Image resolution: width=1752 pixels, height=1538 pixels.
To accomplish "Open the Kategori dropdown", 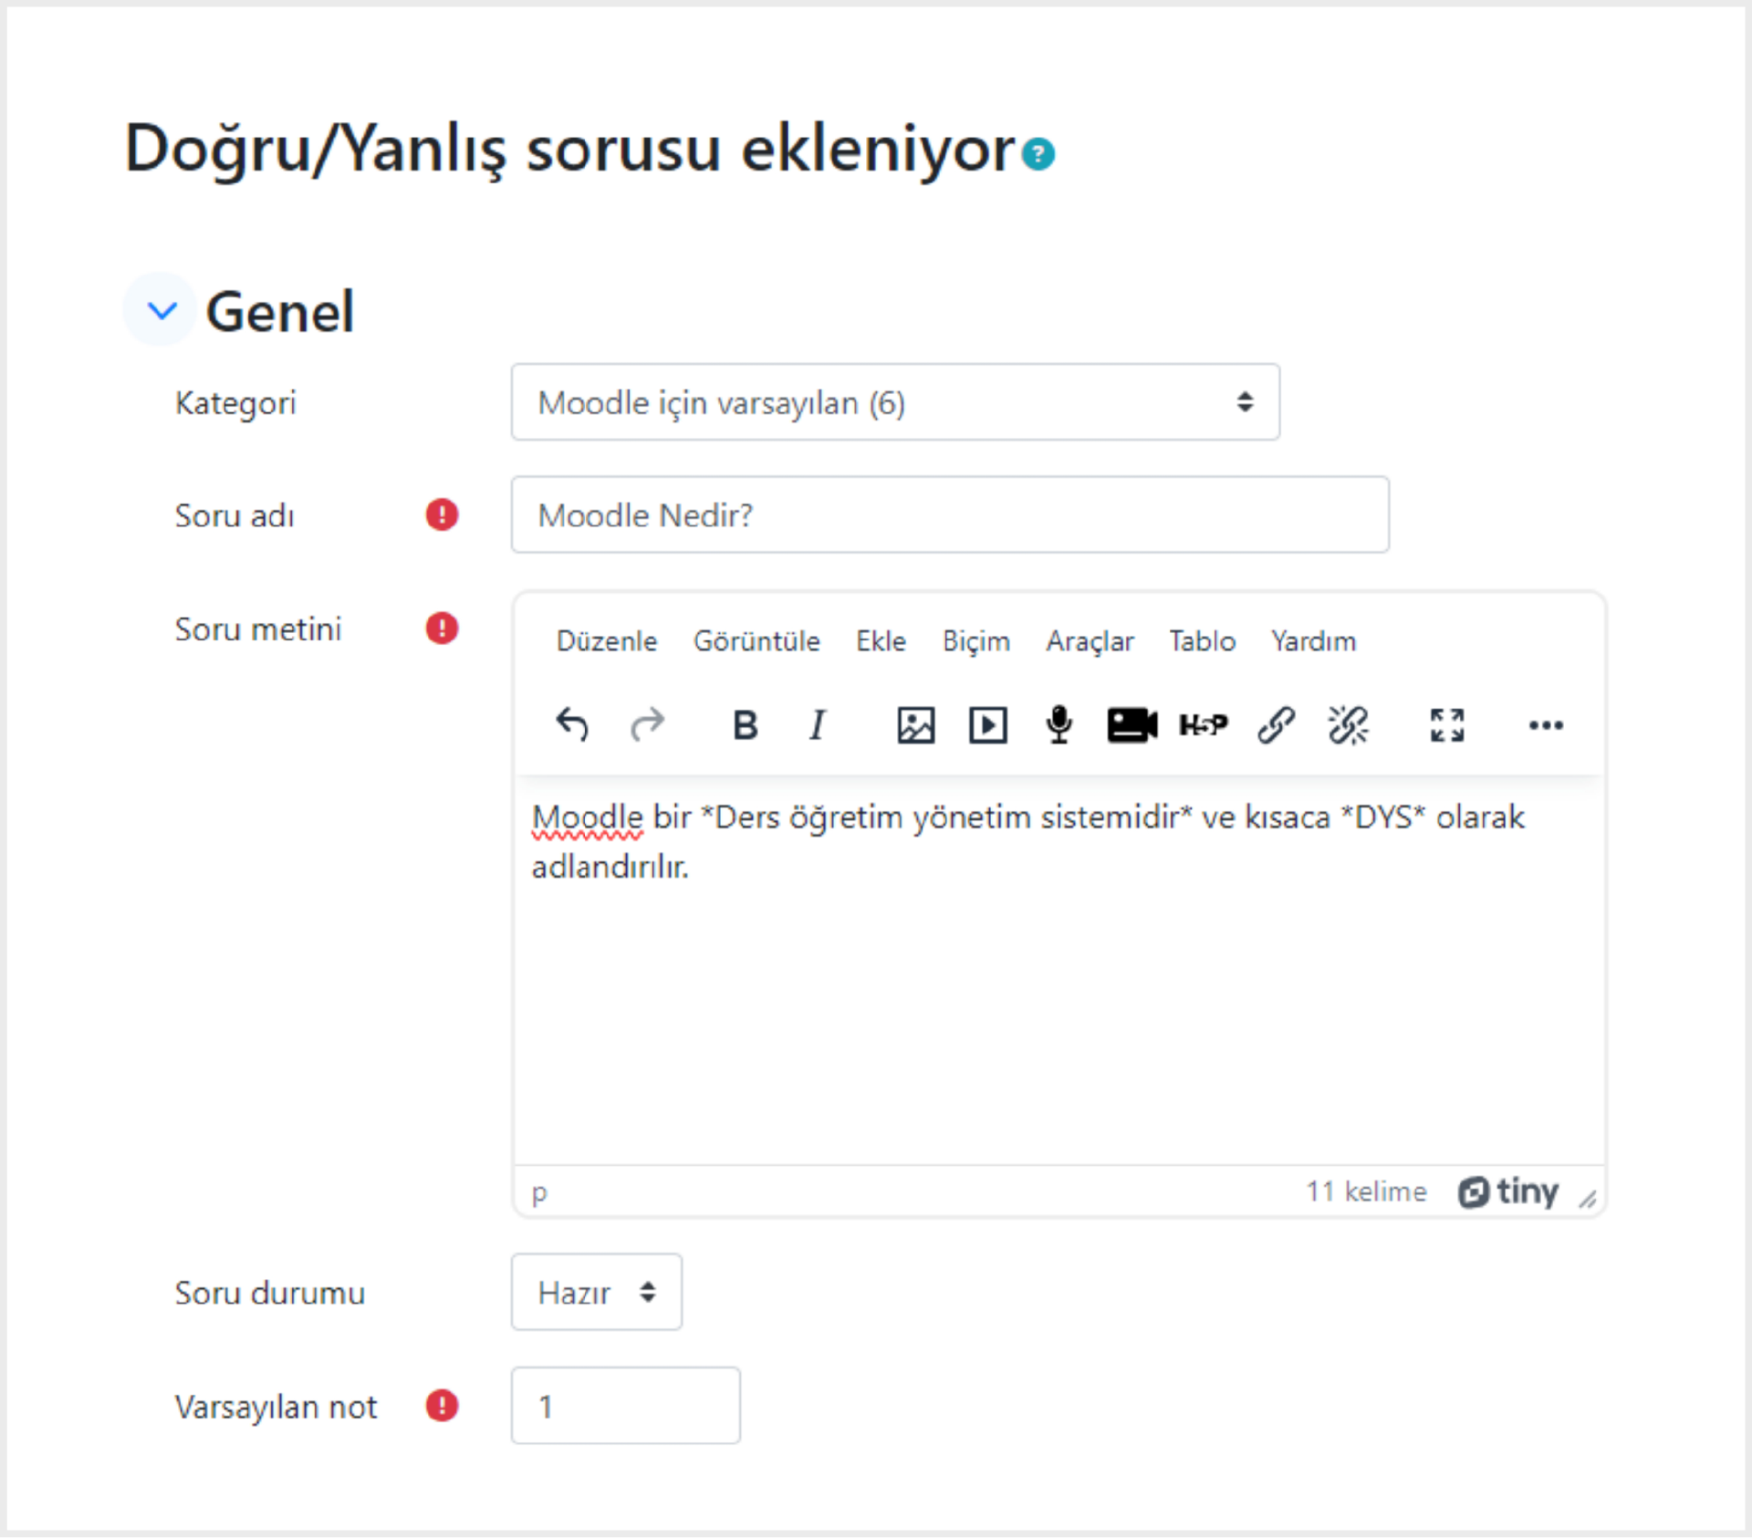I will (895, 402).
